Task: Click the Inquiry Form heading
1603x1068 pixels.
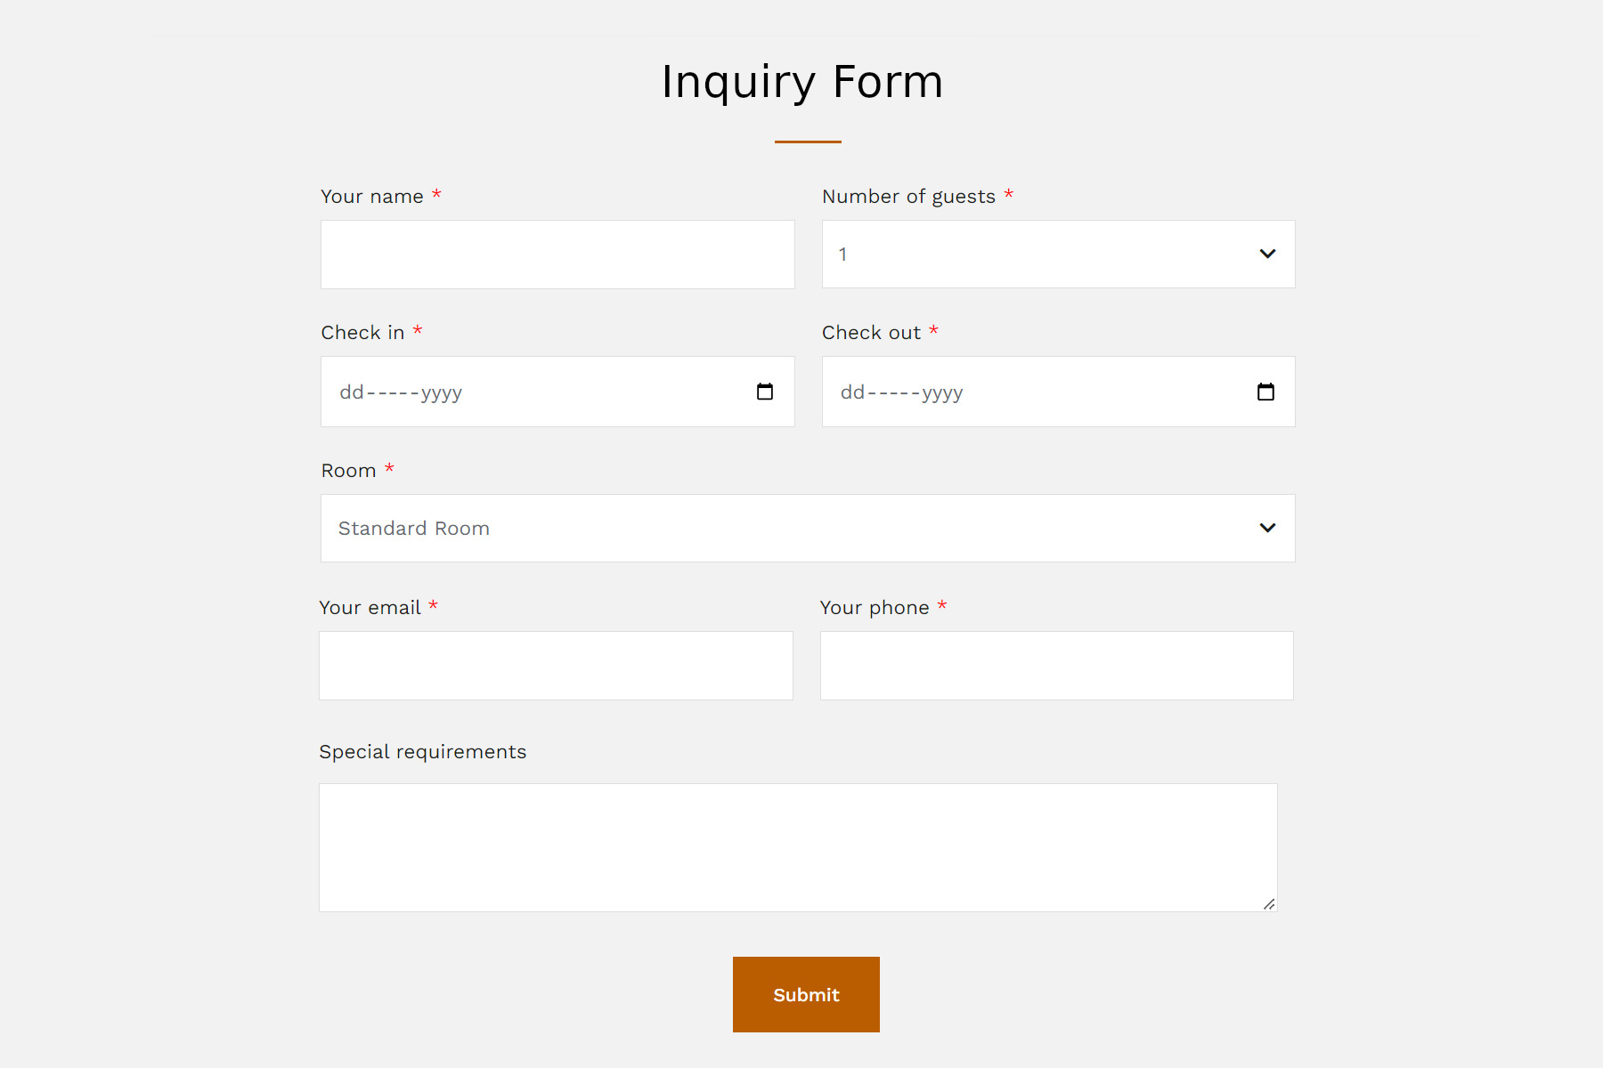Action: [x=802, y=82]
